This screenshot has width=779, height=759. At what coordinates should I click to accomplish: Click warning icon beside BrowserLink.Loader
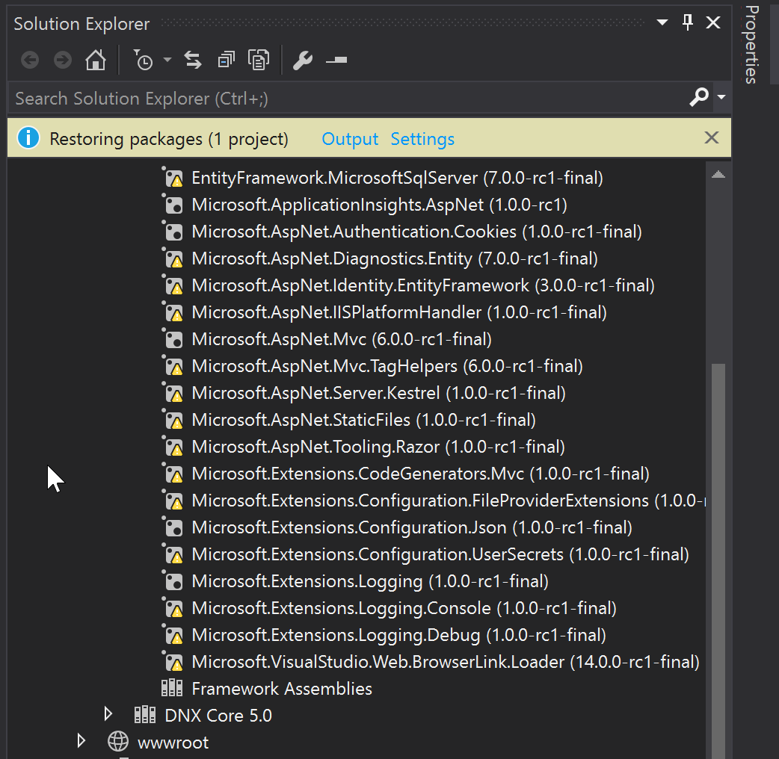click(174, 662)
